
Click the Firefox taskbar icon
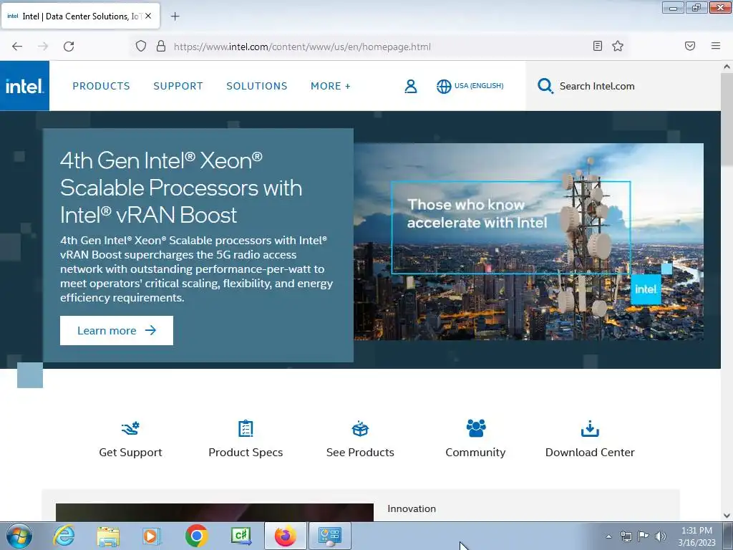point(285,536)
